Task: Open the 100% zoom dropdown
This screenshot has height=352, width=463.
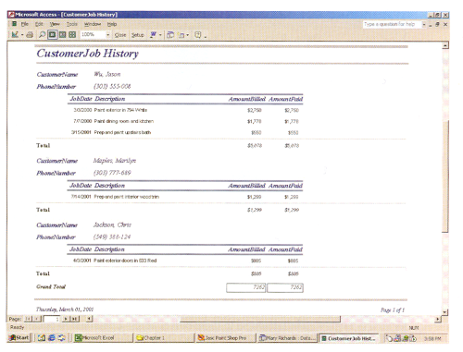Action: coord(107,35)
